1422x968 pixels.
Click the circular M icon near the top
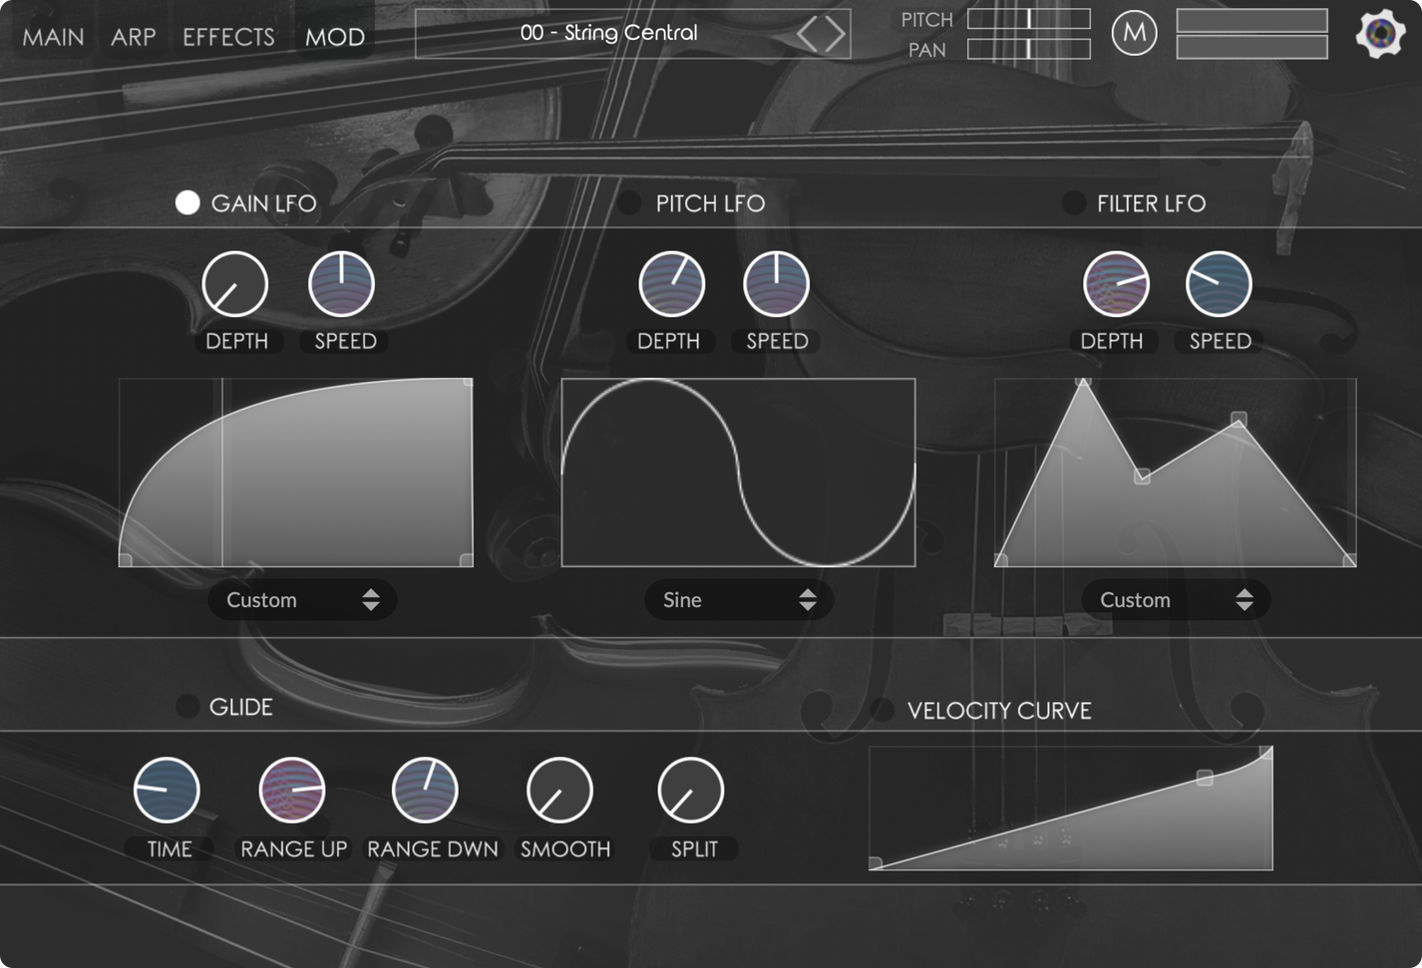point(1134,33)
